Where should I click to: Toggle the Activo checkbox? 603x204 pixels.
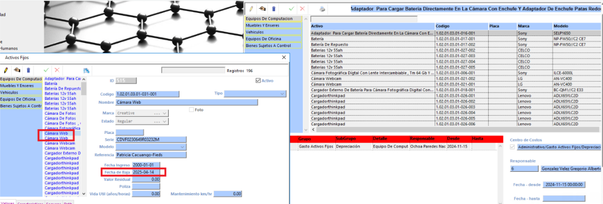259,81
